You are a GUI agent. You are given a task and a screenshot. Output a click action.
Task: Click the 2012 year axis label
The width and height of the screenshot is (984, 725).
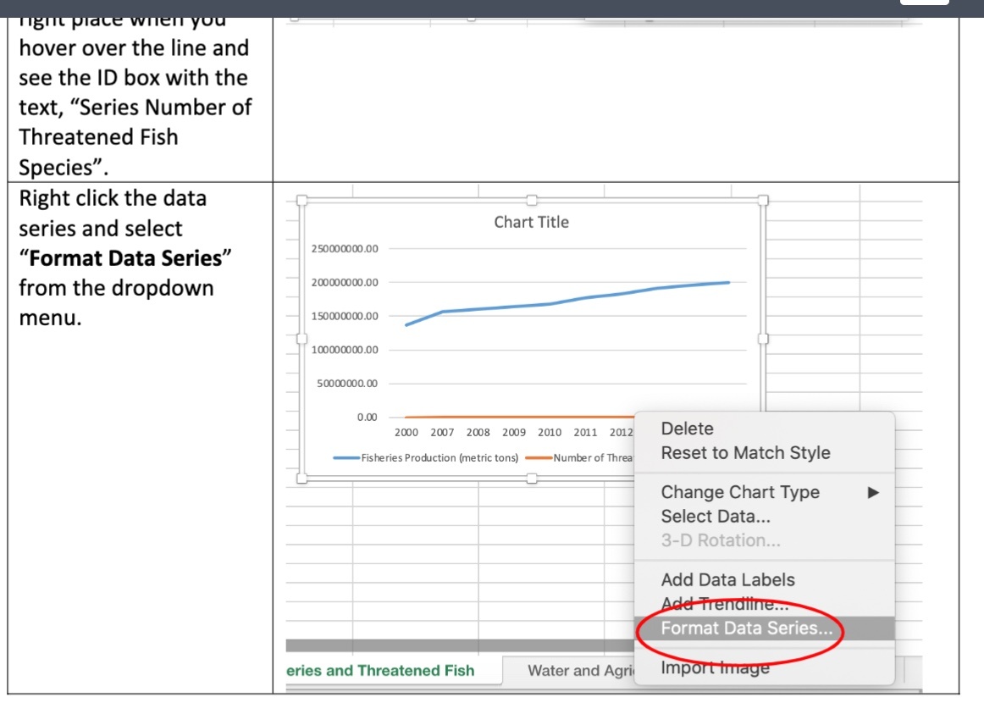tap(622, 433)
